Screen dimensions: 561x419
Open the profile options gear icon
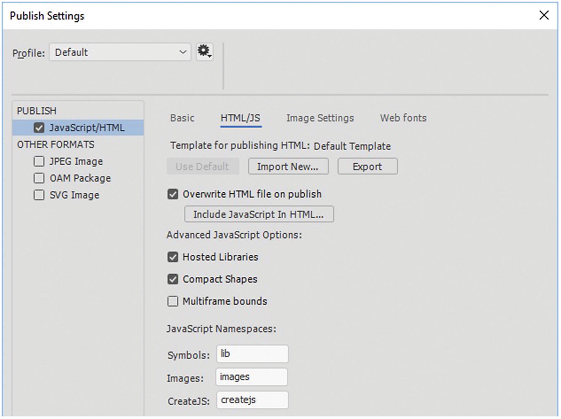(x=204, y=52)
